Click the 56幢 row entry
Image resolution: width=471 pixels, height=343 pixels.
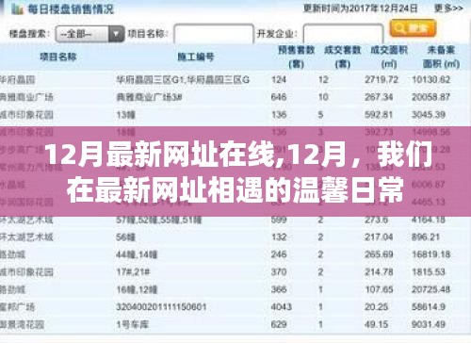pos(125,237)
